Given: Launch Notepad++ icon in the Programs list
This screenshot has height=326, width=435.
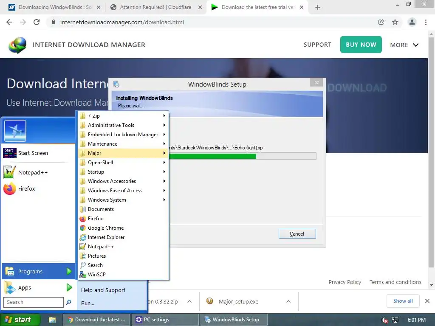Looking at the screenshot, I should pyautogui.click(x=83, y=247).
